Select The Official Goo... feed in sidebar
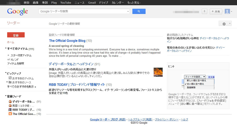 (x=24, y=114)
